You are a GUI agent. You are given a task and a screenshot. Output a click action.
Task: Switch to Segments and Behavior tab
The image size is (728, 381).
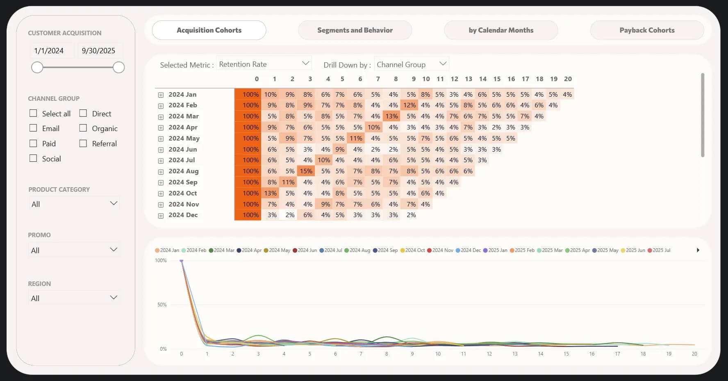355,30
